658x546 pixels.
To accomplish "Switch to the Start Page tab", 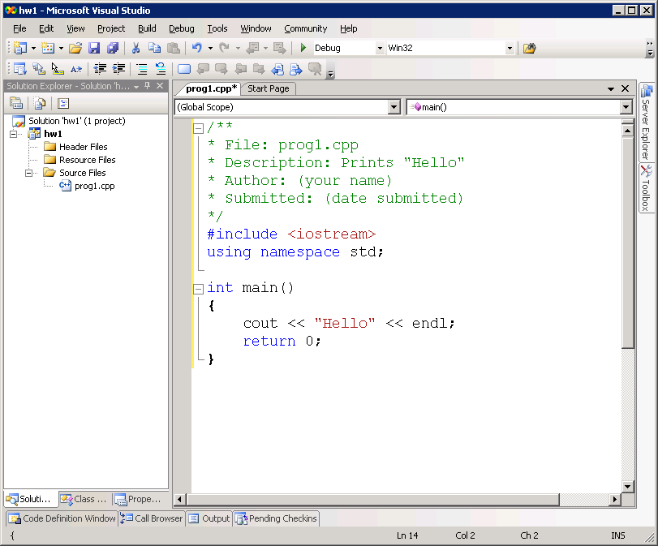I will 269,88.
